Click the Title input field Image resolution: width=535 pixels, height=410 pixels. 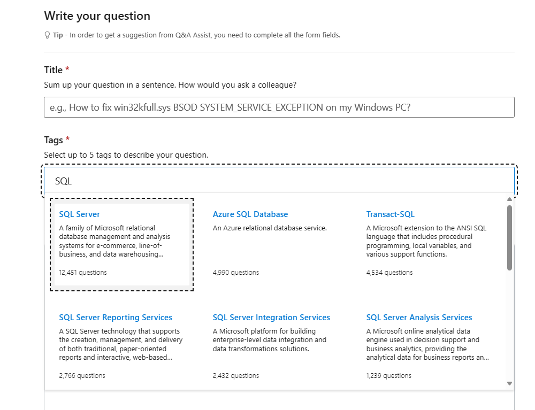click(x=279, y=107)
